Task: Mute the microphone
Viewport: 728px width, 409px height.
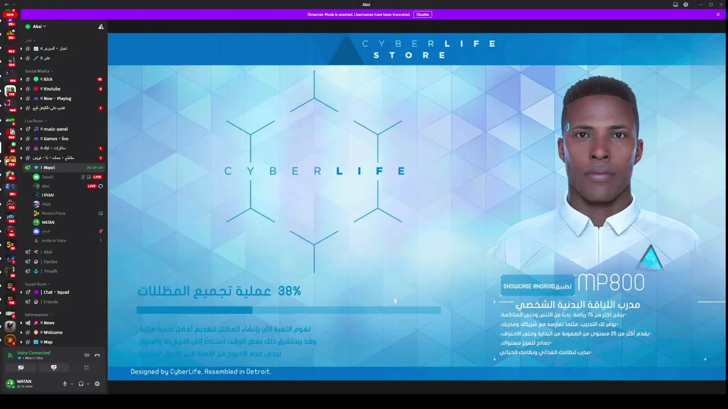Action: tap(65, 384)
